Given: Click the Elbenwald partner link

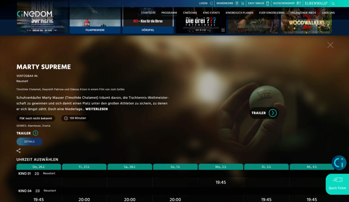Looking at the screenshot, I should (x=316, y=3).
